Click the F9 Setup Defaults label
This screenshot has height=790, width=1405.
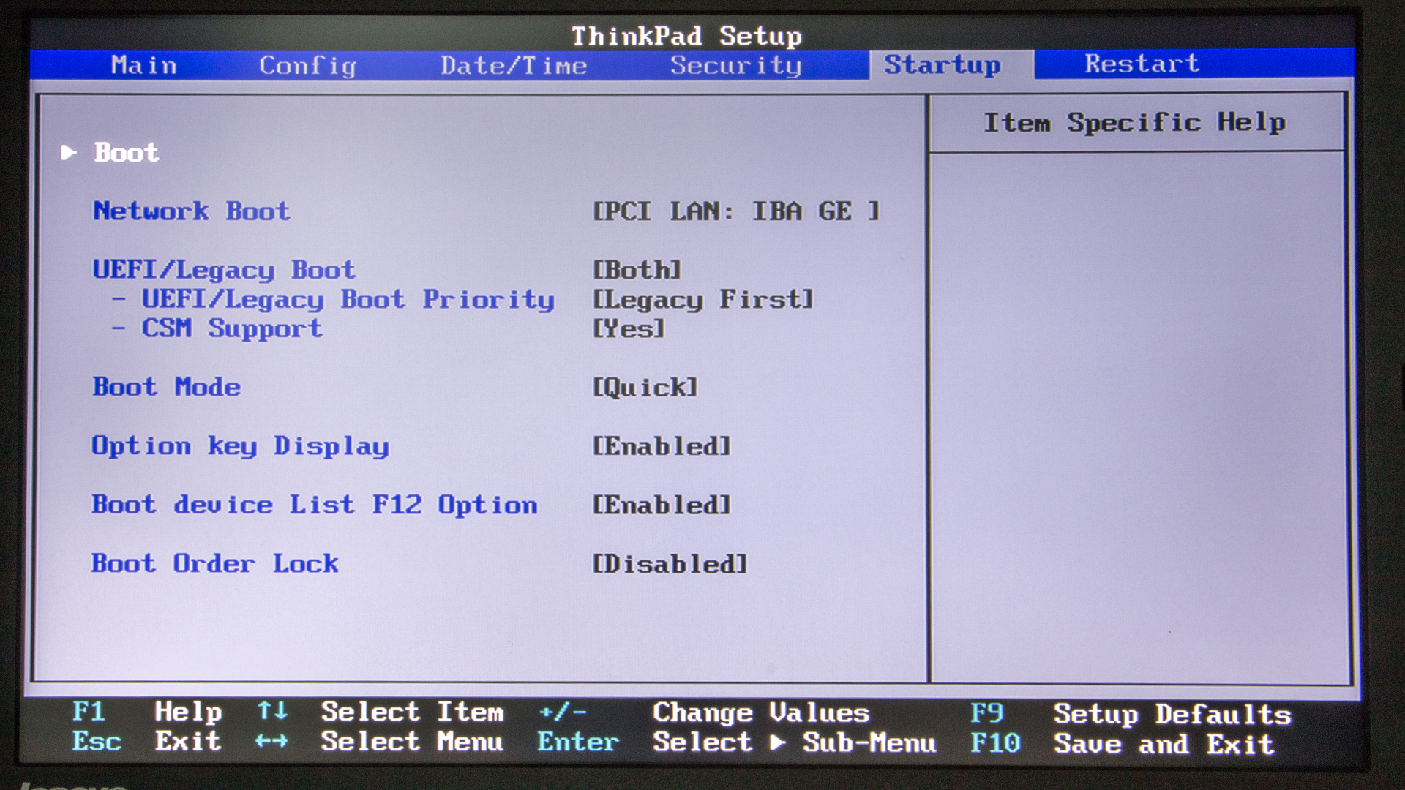tap(1172, 714)
